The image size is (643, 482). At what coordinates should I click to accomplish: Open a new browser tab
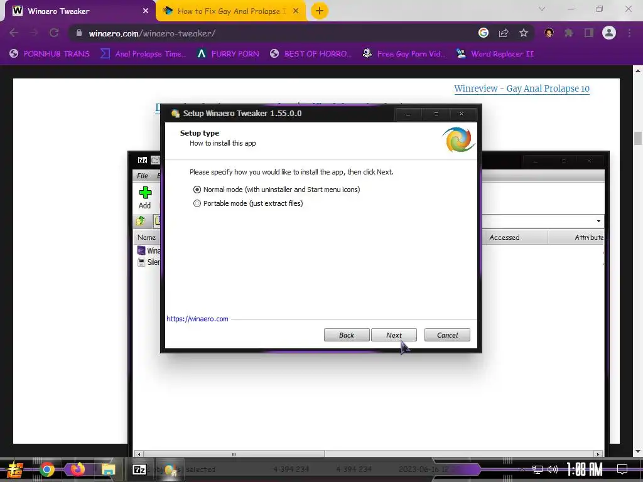tap(320, 11)
